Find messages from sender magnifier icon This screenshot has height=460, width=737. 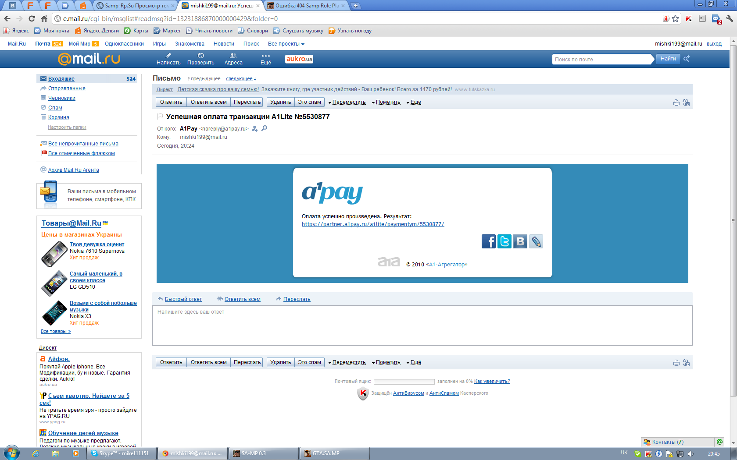tap(264, 128)
